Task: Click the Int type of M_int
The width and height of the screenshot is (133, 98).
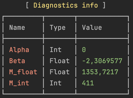Action: coord(56,83)
